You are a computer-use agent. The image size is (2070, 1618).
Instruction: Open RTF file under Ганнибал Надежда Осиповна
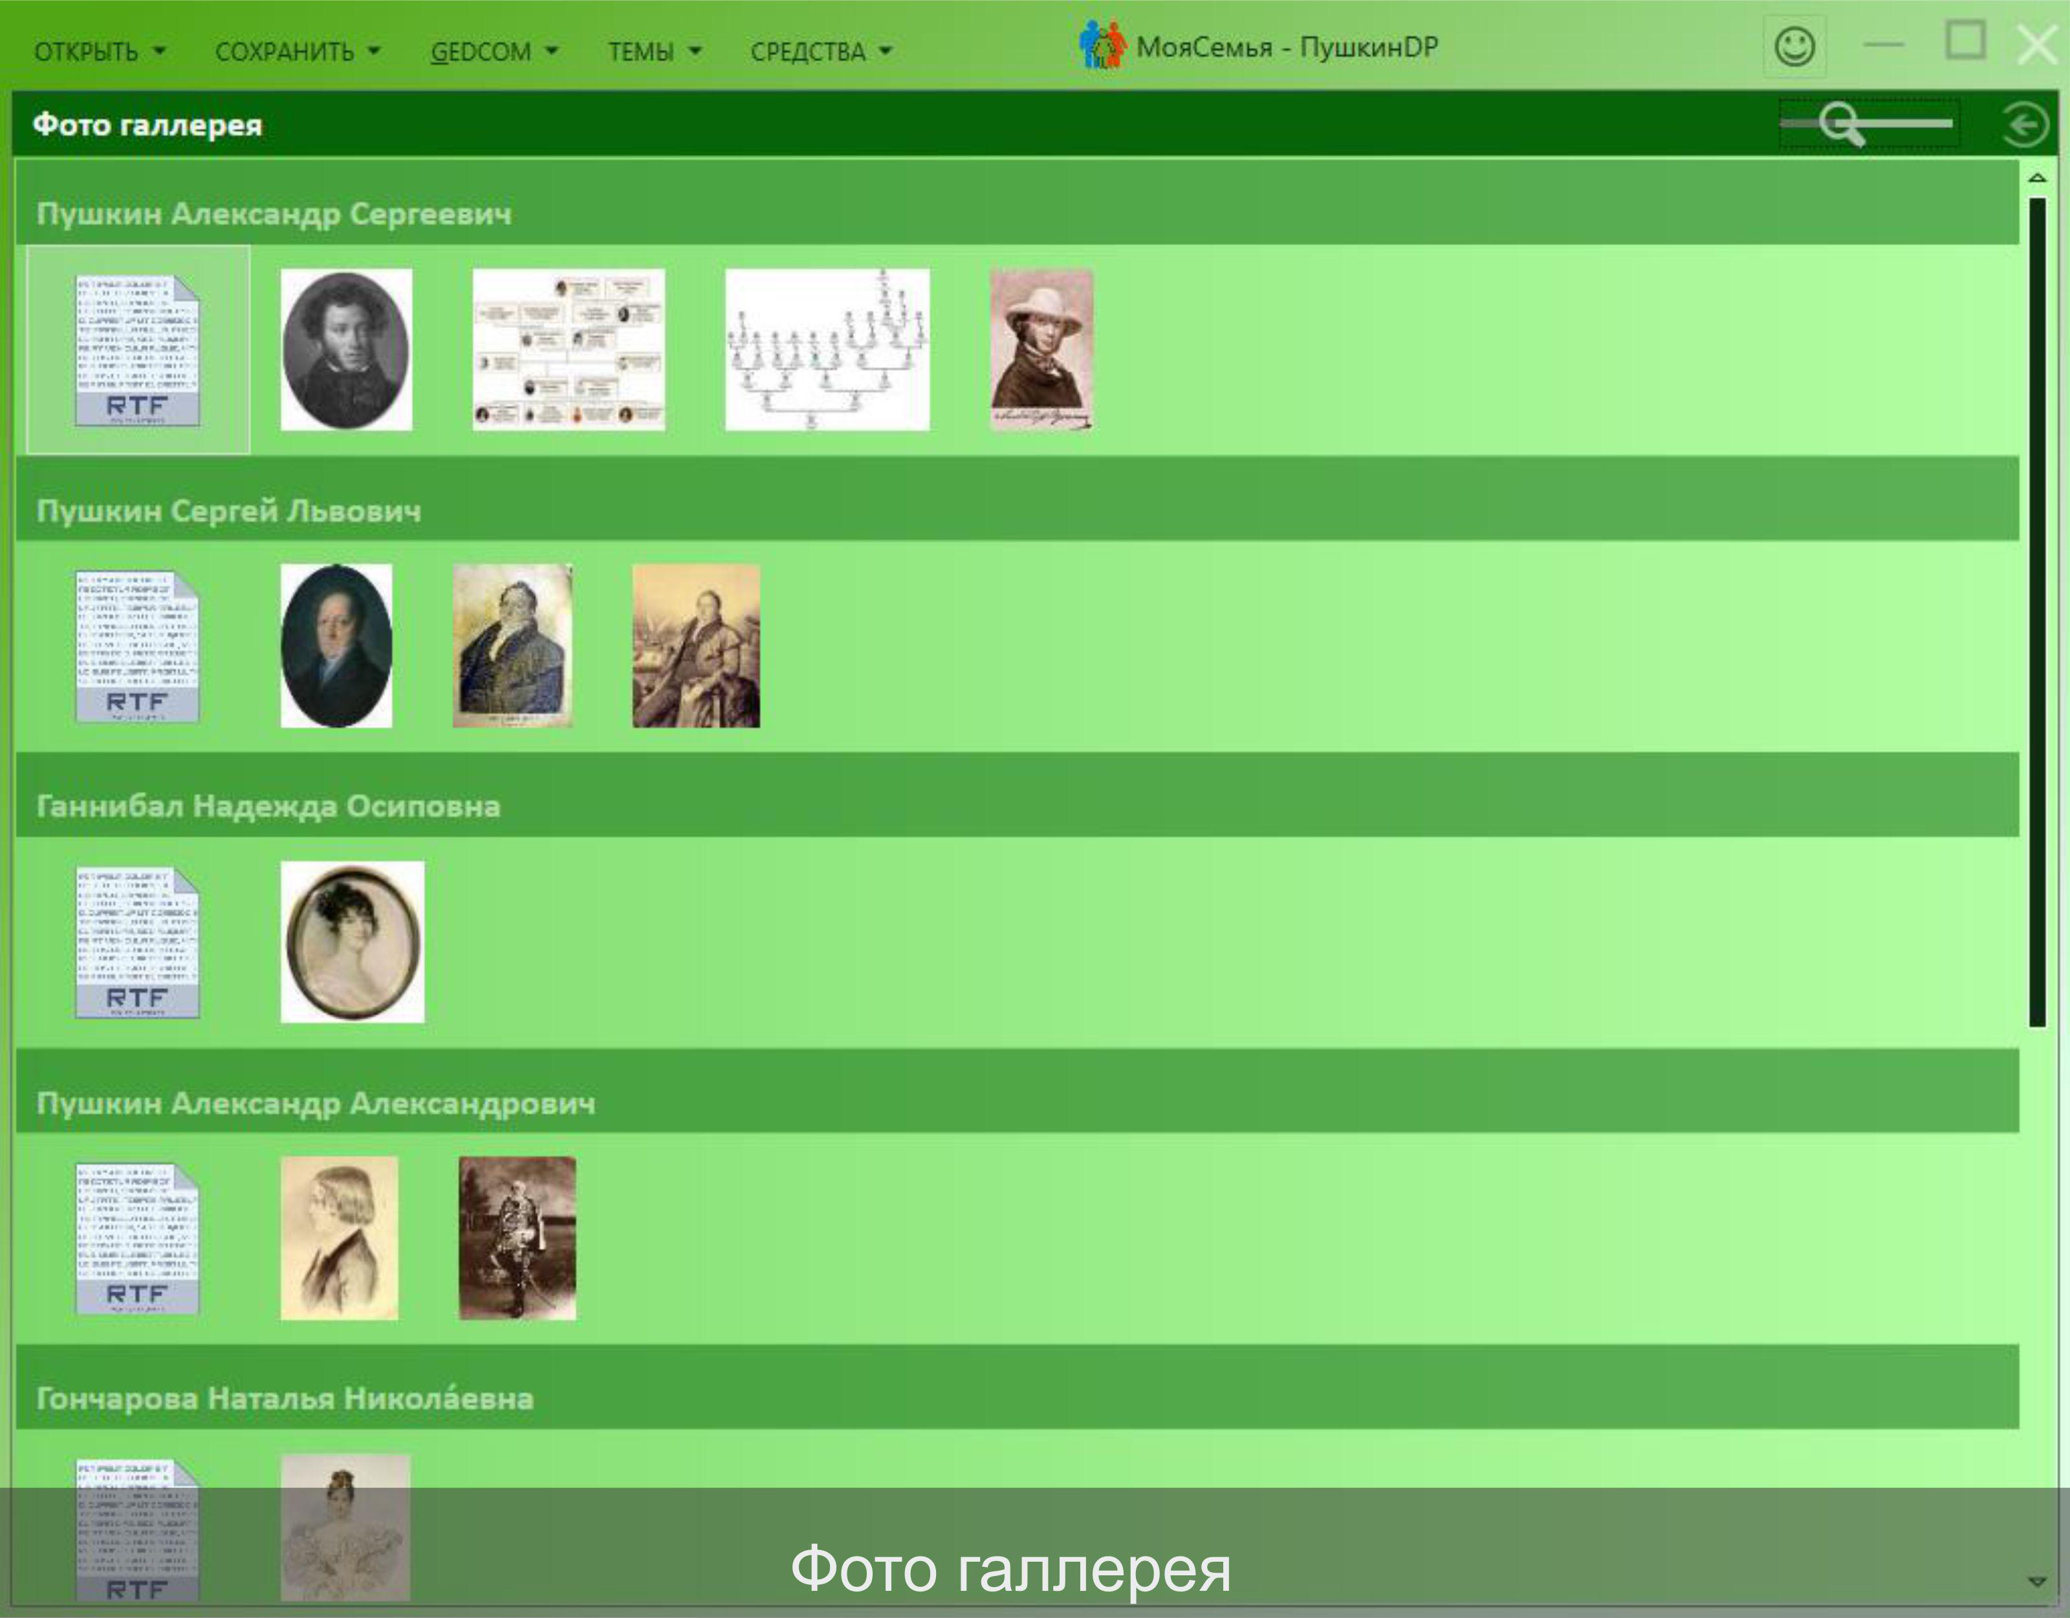click(x=137, y=942)
